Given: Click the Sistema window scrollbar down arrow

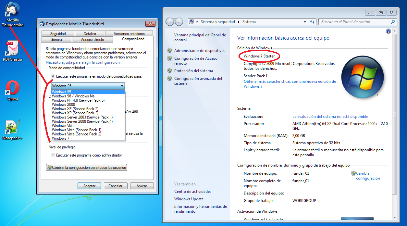Looking at the screenshot, I should (x=395, y=217).
